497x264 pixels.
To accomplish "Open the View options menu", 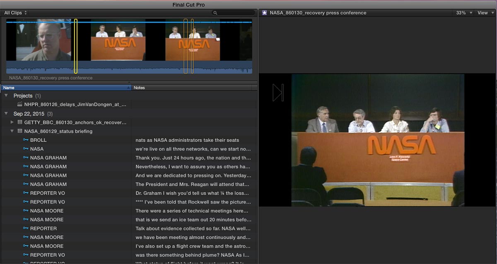I will (x=485, y=13).
